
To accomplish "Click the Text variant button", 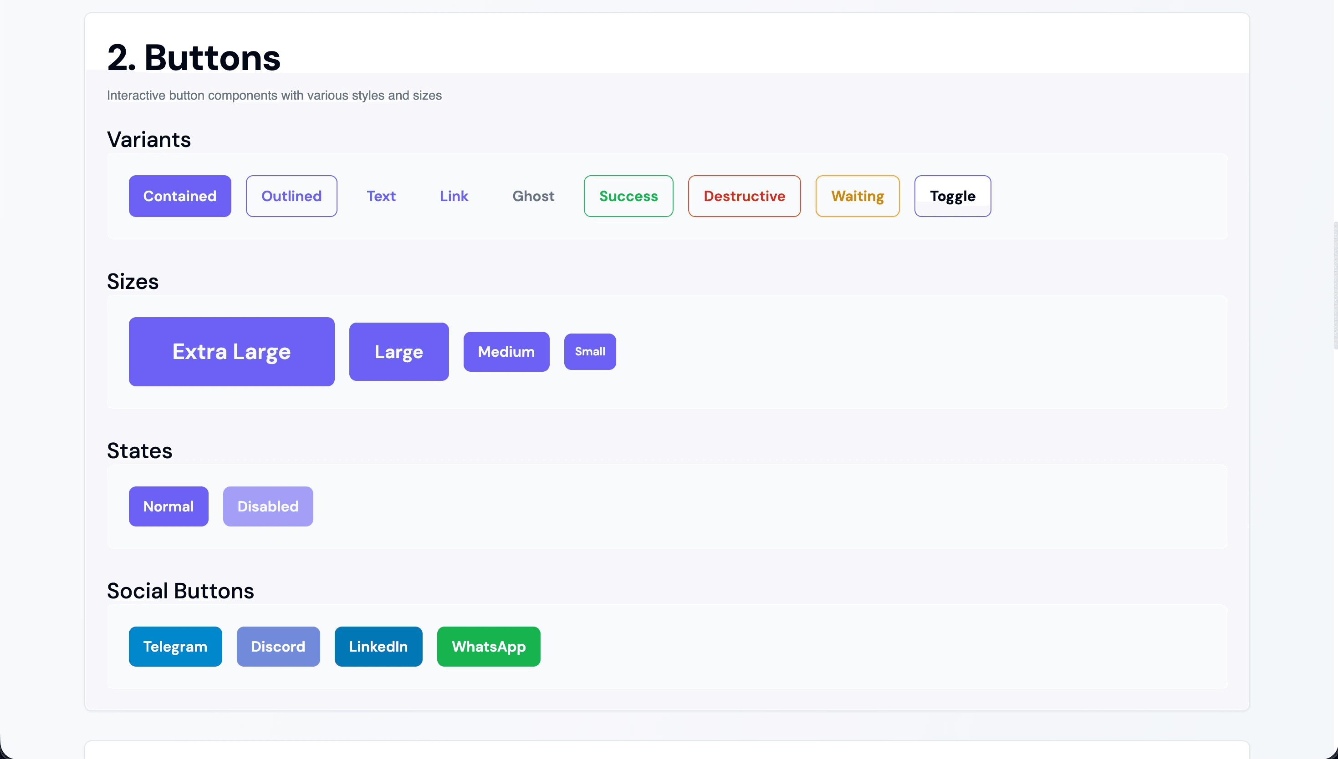I will click(x=381, y=196).
